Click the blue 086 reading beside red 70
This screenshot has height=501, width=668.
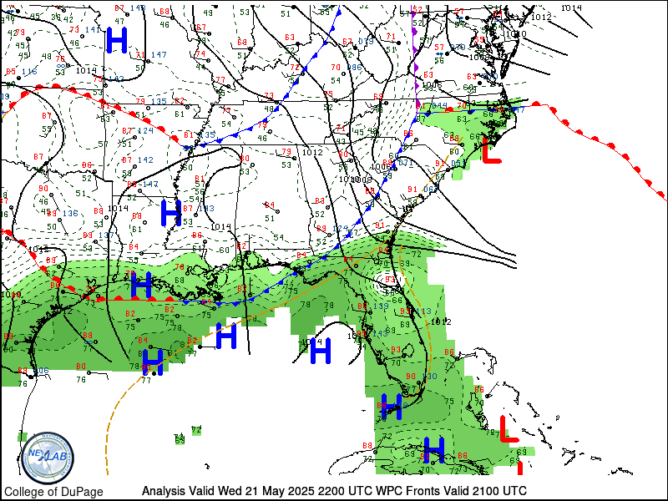pyautogui.click(x=354, y=67)
